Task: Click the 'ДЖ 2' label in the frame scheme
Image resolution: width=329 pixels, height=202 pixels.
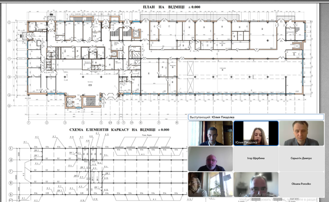Action: (x=37, y=150)
